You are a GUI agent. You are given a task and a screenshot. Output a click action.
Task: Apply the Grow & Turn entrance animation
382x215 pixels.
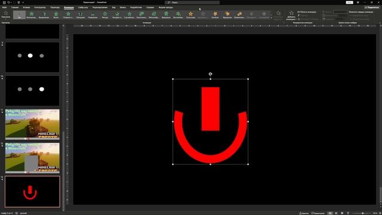[141, 15]
